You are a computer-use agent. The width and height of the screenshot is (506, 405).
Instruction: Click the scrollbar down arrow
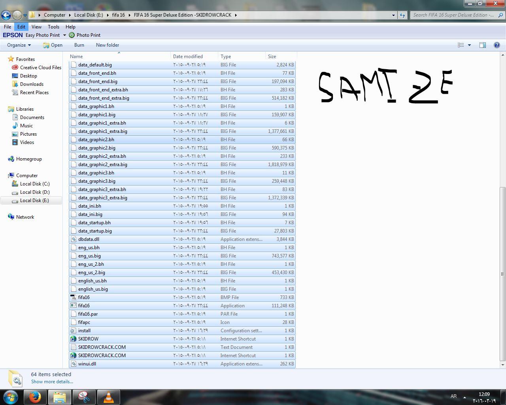(x=502, y=365)
